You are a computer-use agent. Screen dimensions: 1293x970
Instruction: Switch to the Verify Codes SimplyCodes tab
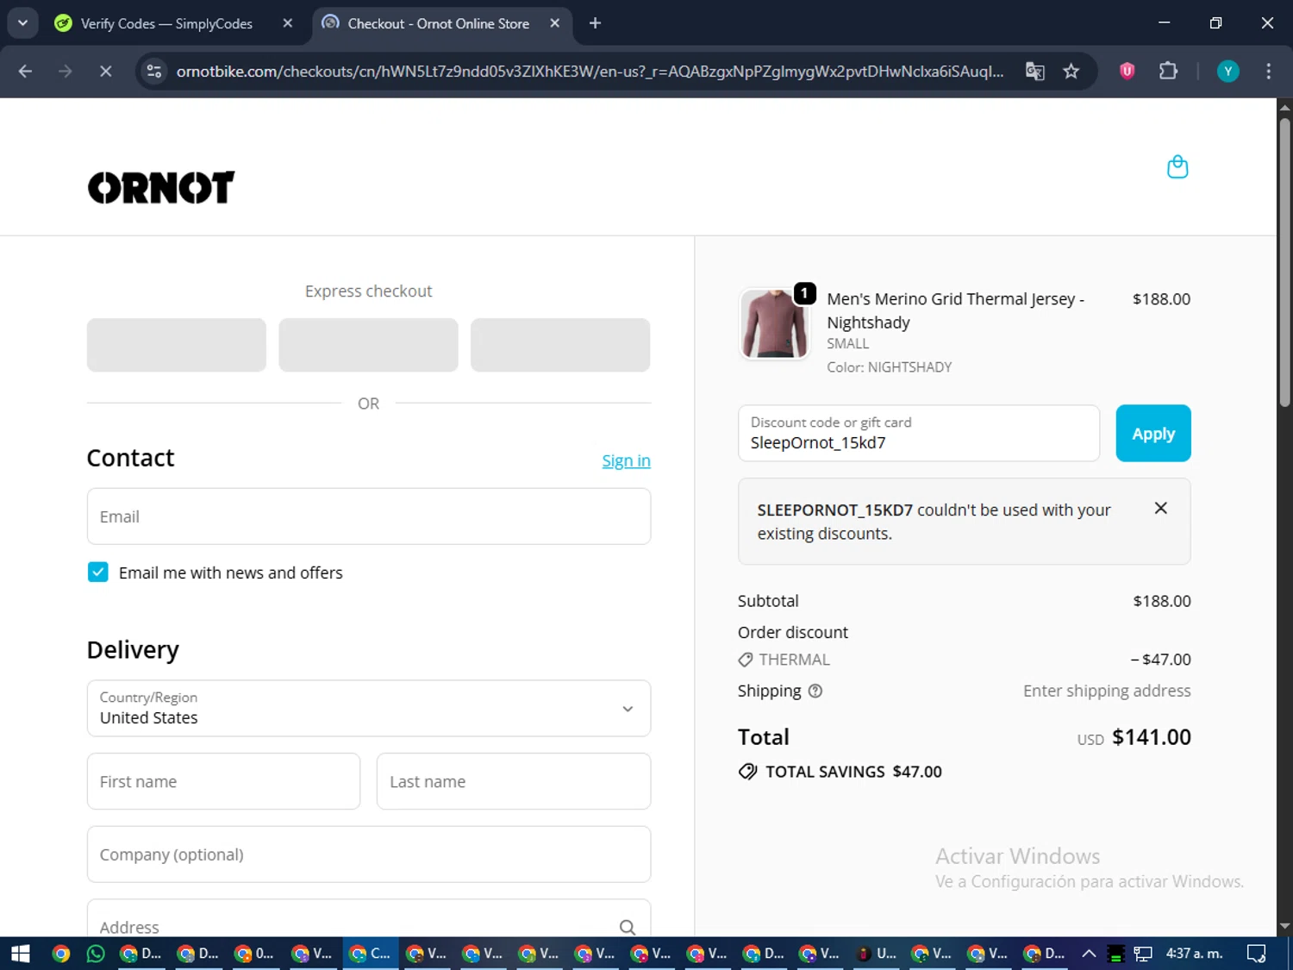point(166,23)
